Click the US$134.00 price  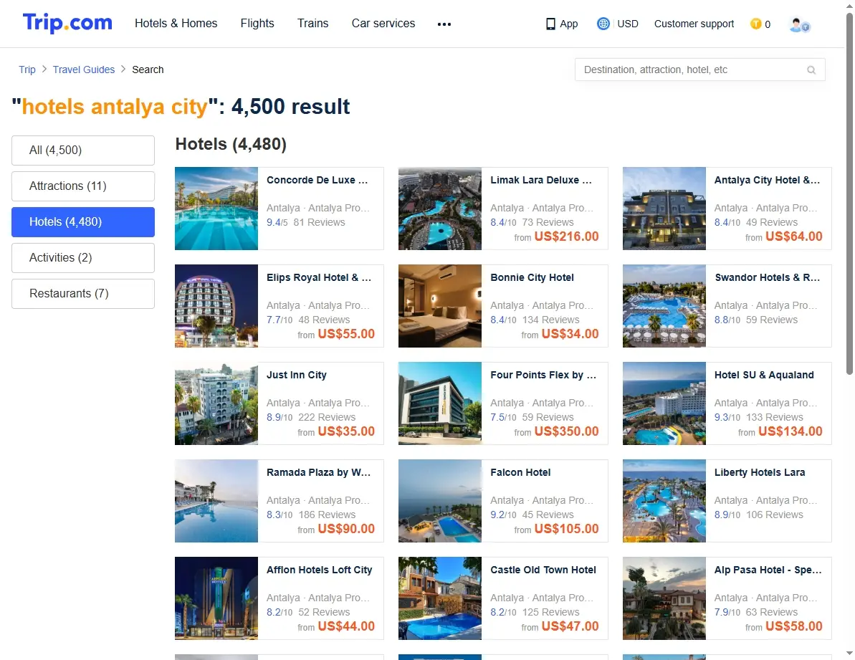(x=790, y=431)
